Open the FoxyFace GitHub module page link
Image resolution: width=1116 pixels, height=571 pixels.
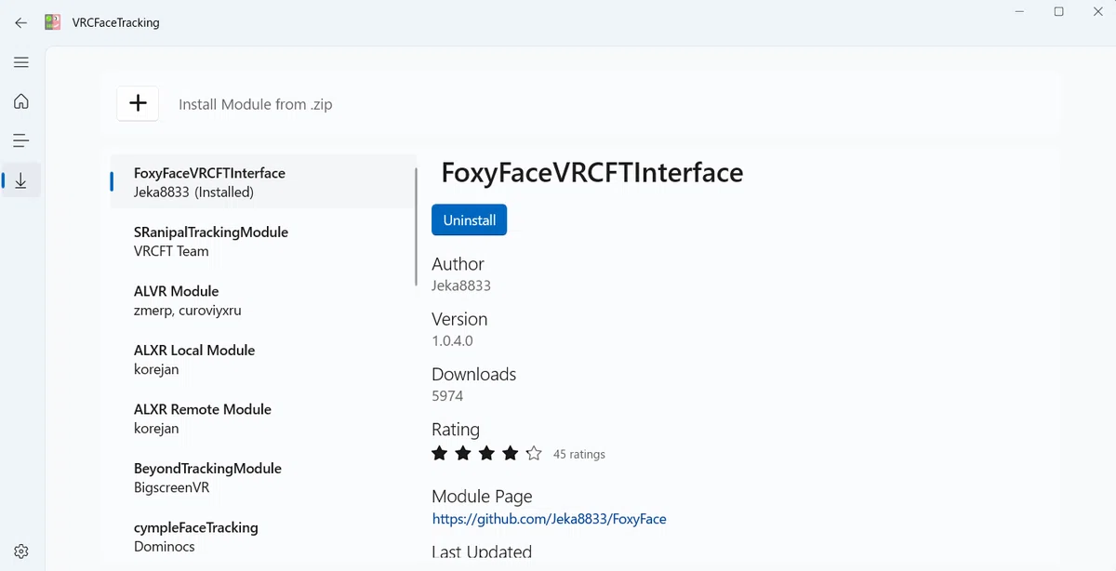click(549, 519)
